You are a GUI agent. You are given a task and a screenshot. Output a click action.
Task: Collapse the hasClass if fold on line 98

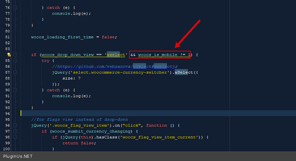point(15,137)
